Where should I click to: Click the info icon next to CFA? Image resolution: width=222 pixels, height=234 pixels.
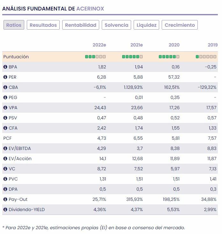pos(5,128)
